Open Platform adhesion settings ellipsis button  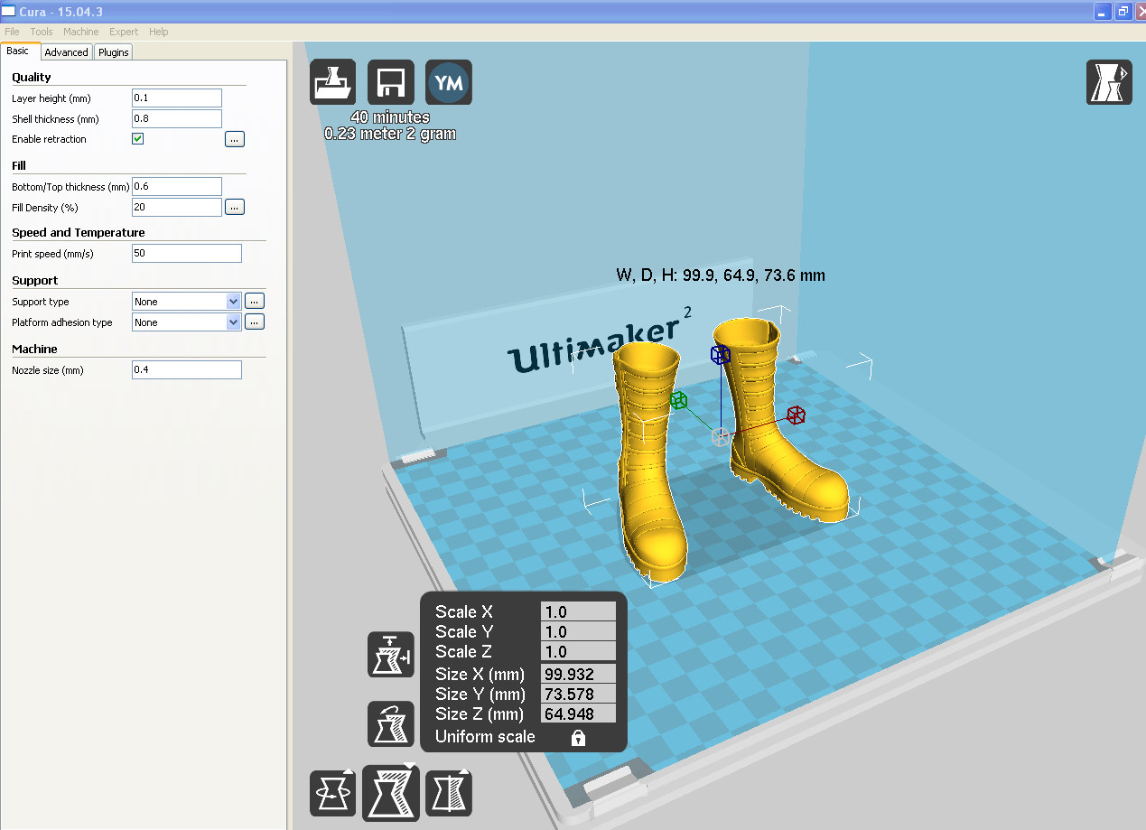pyautogui.click(x=255, y=322)
